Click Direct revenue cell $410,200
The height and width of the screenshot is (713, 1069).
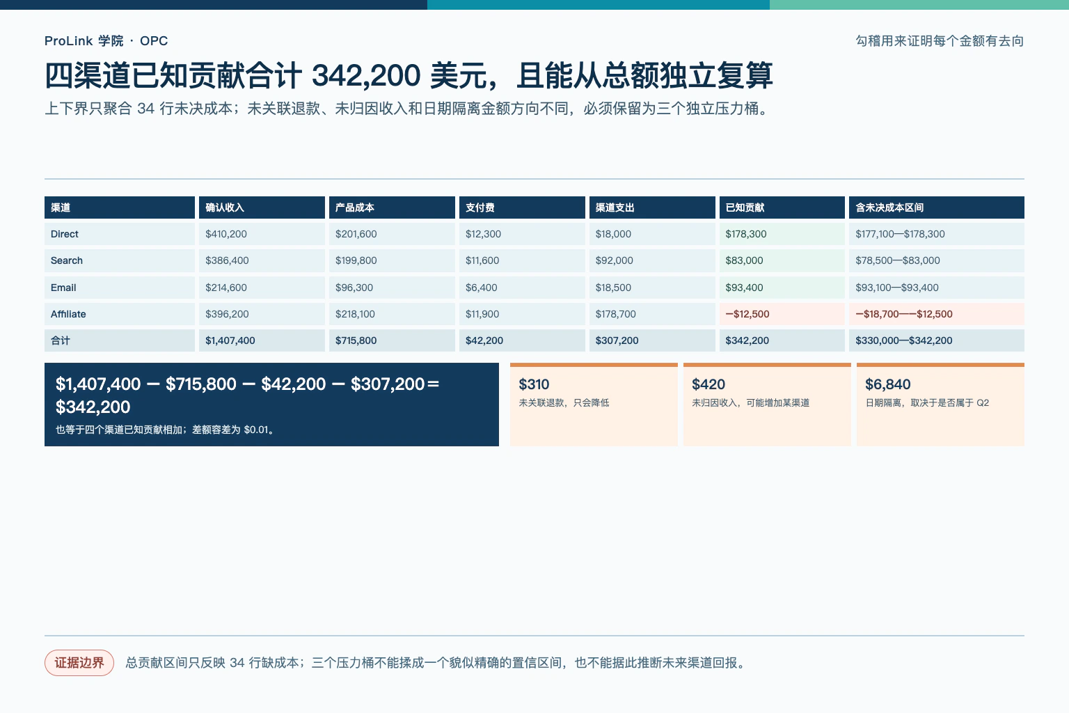click(262, 234)
